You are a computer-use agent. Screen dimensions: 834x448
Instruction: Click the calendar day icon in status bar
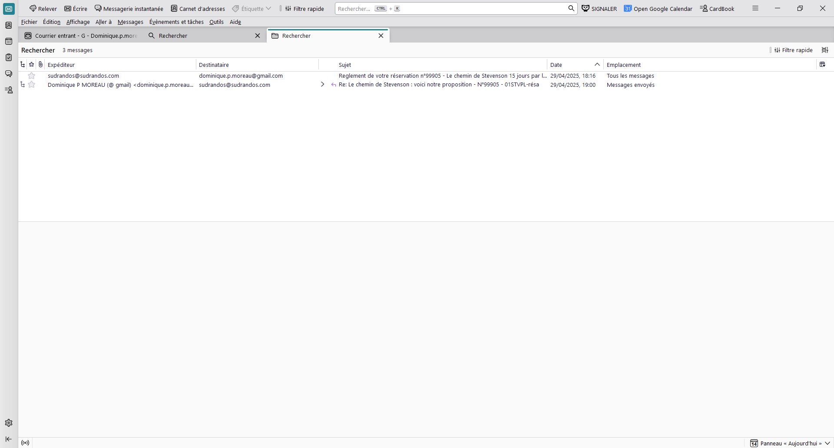click(754, 443)
